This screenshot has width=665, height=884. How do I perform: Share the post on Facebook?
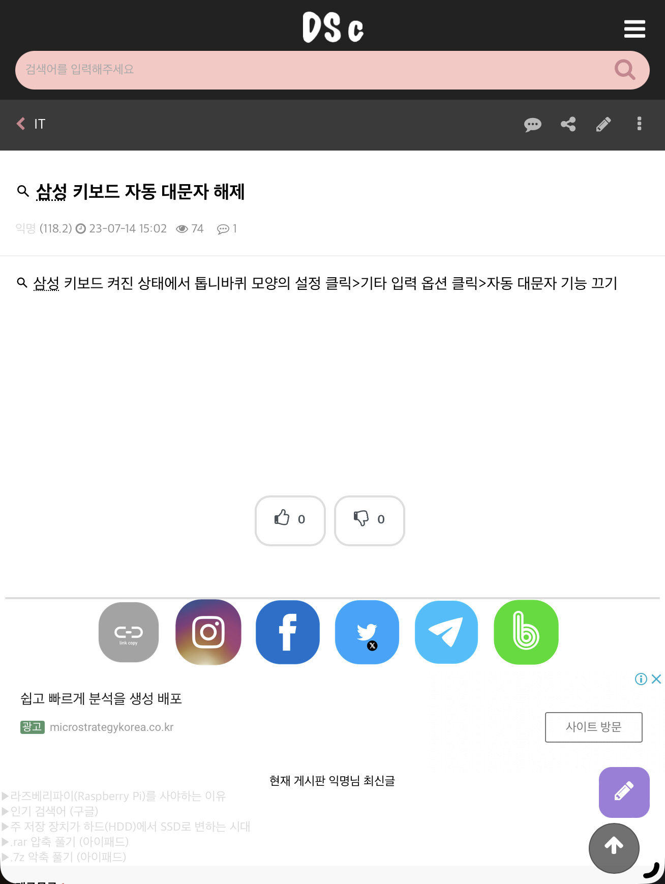[288, 632]
